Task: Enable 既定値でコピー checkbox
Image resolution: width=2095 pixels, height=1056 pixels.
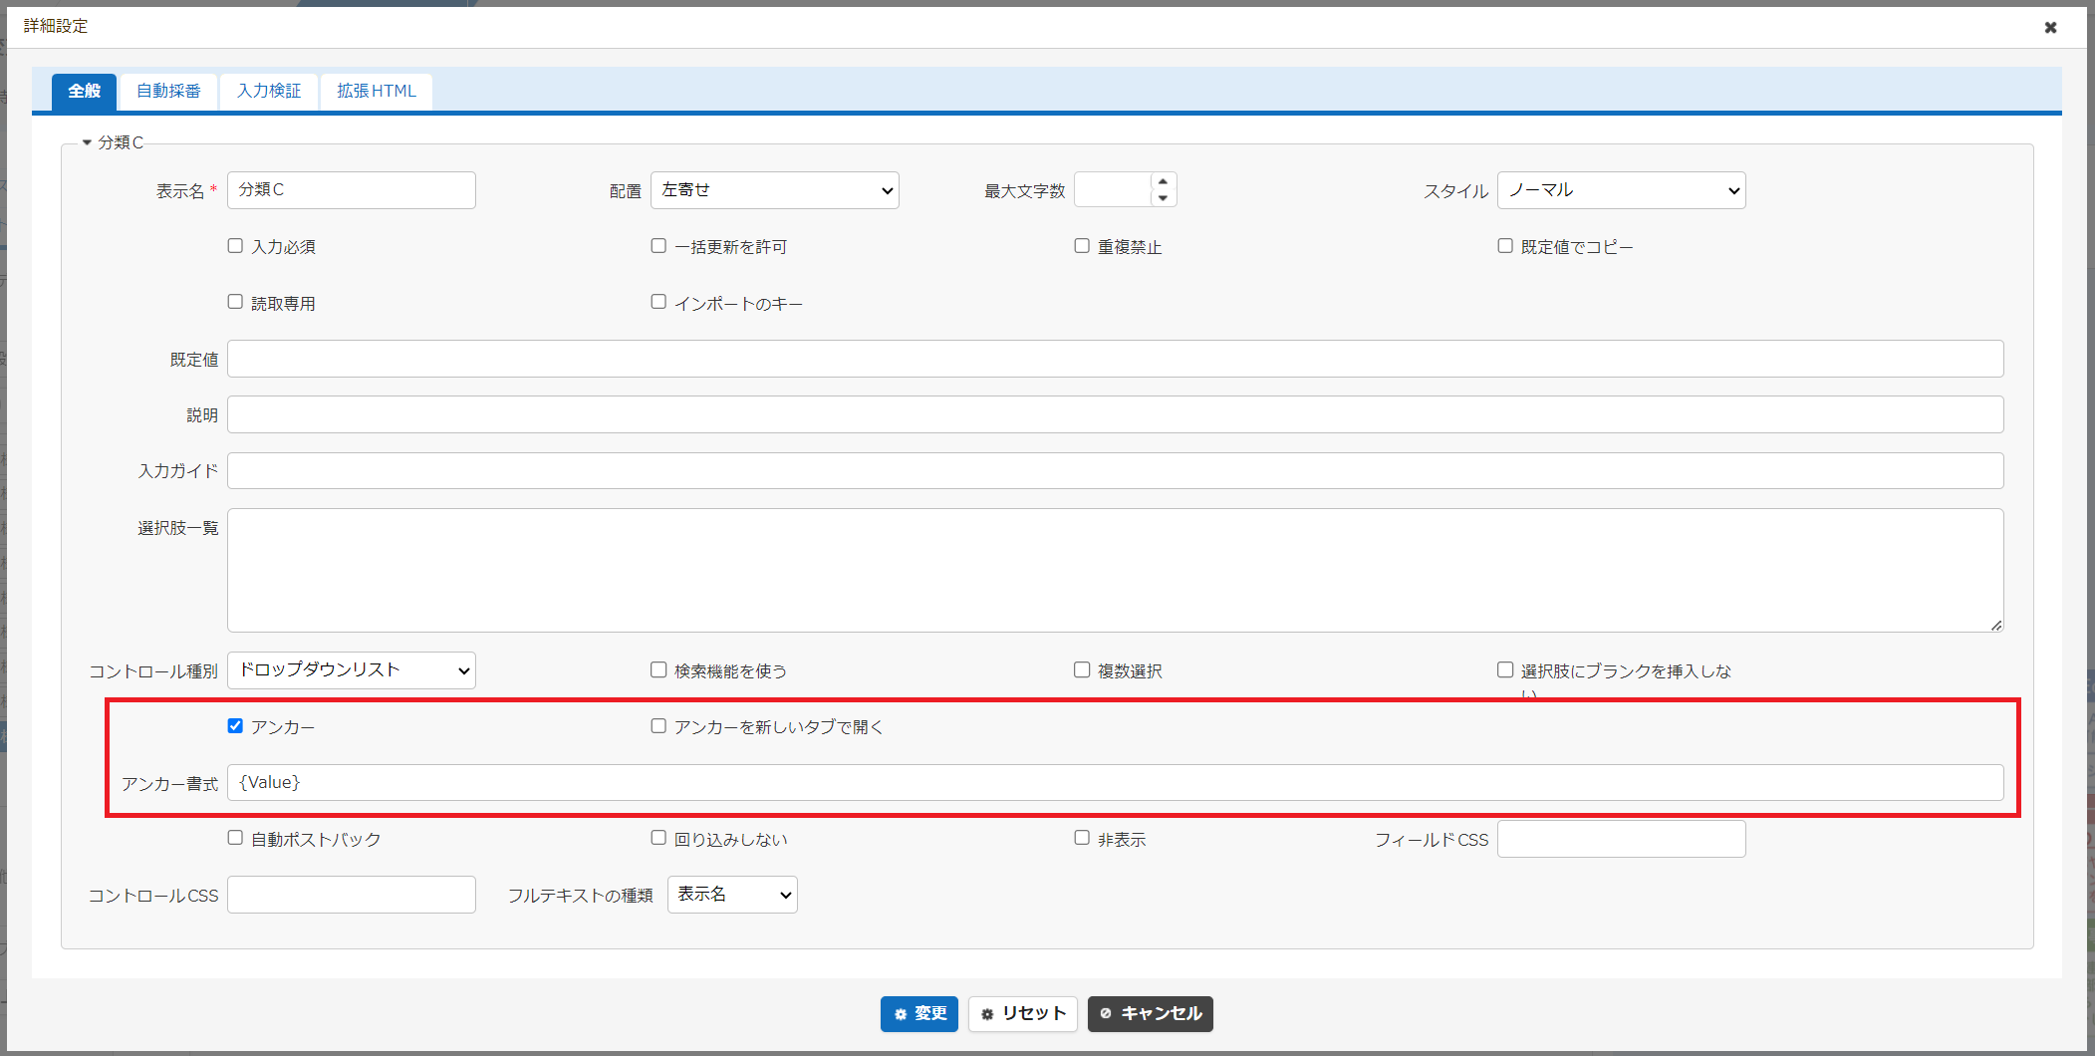Action: point(1505,245)
